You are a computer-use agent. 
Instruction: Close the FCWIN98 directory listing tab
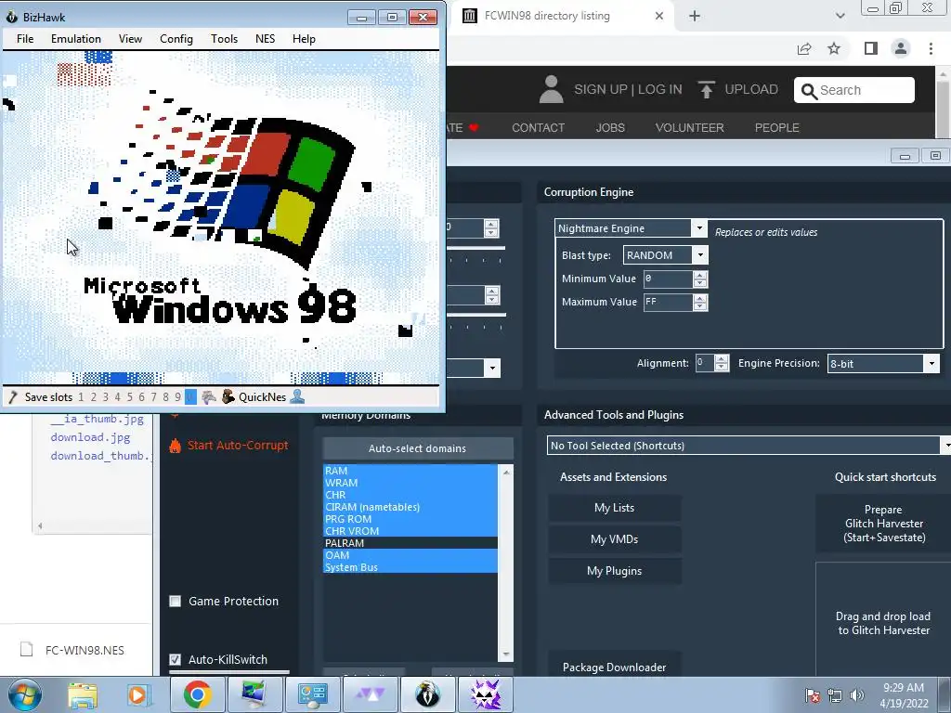click(659, 16)
